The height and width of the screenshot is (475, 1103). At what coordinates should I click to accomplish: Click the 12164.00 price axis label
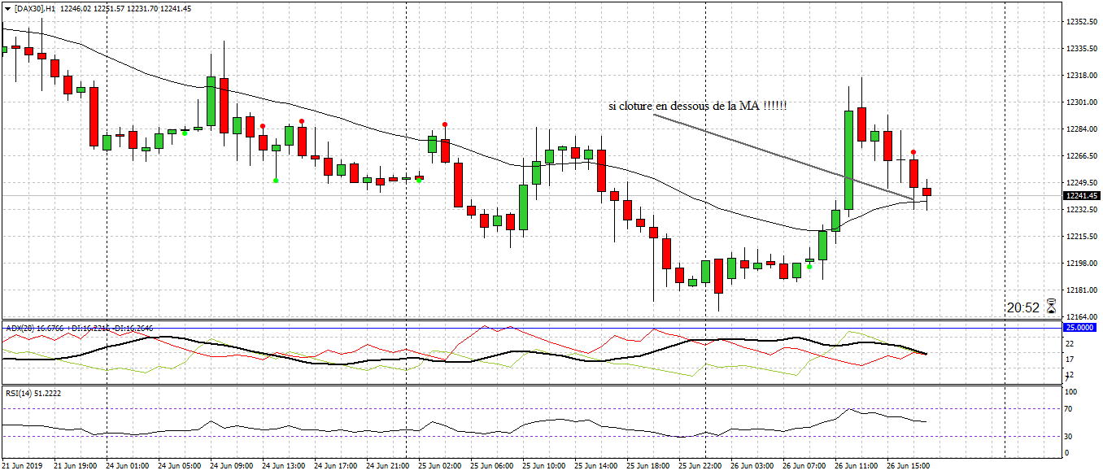coord(1082,317)
